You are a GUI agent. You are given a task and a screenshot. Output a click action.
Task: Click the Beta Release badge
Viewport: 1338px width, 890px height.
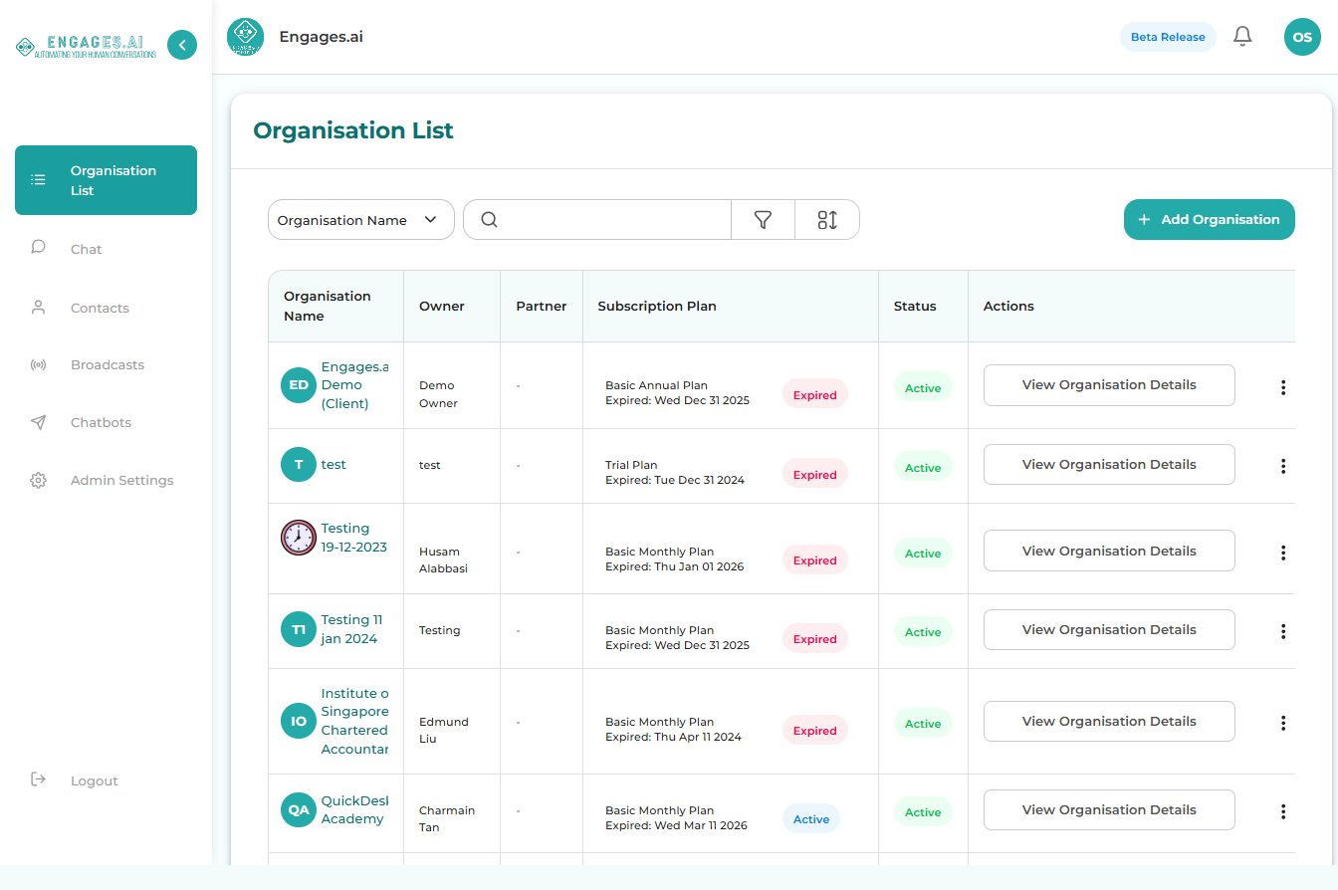click(1168, 37)
